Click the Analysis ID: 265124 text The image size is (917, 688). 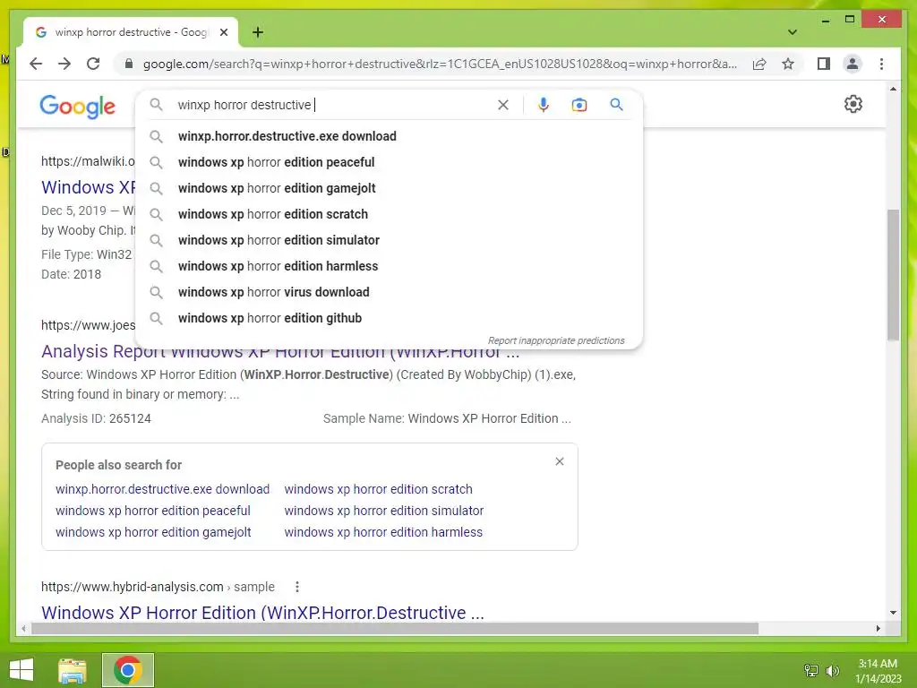pos(96,418)
